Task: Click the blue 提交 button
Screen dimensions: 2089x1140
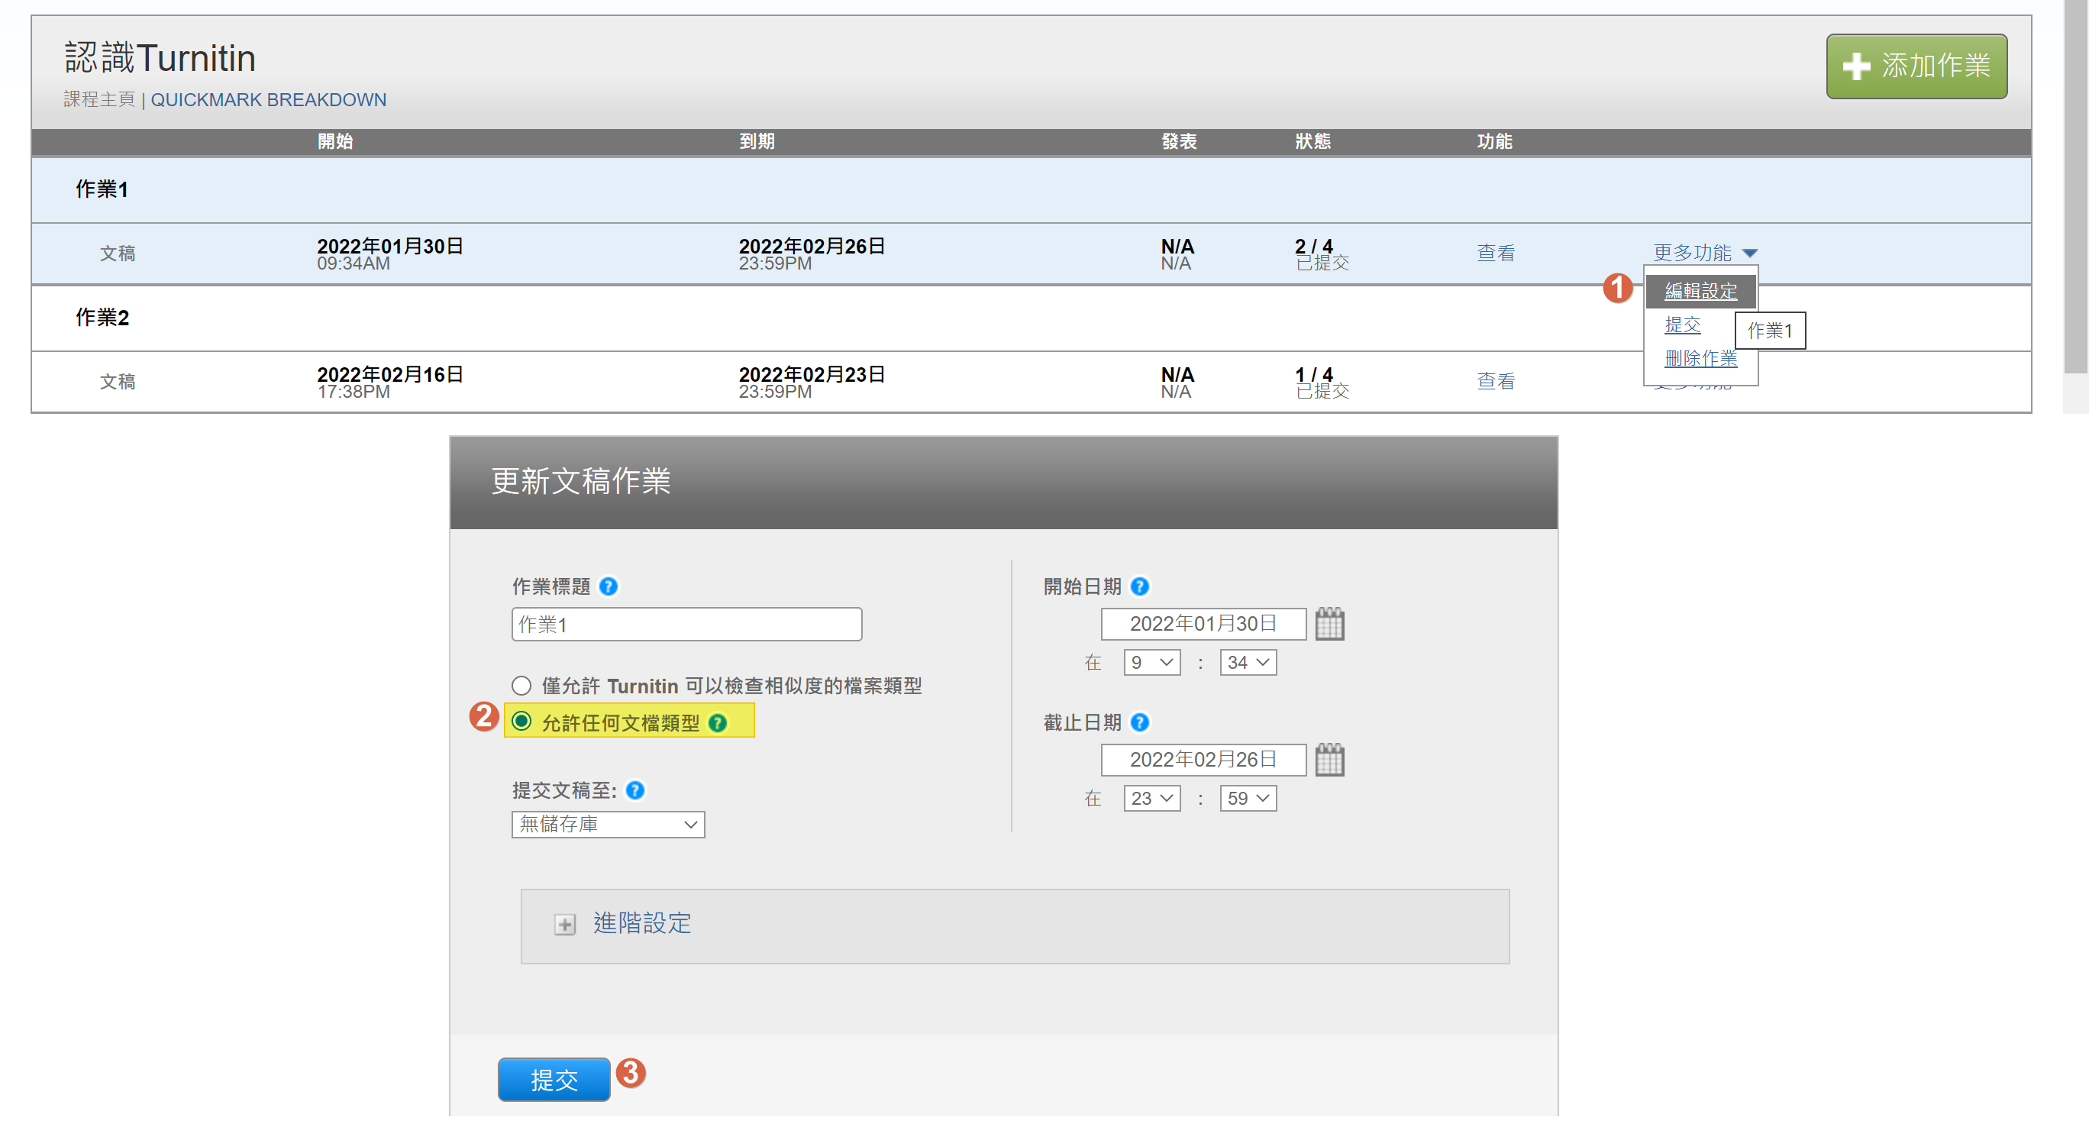Action: [554, 1079]
